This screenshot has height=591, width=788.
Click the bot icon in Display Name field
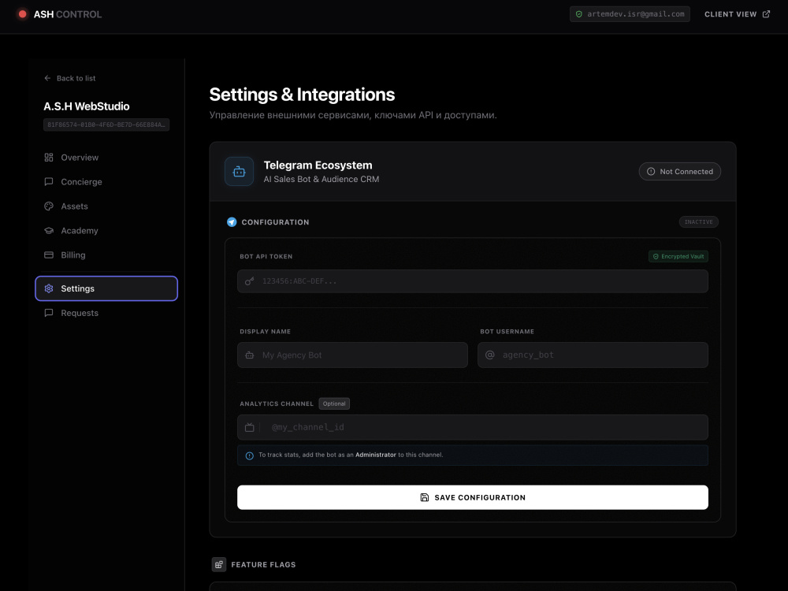[249, 355]
